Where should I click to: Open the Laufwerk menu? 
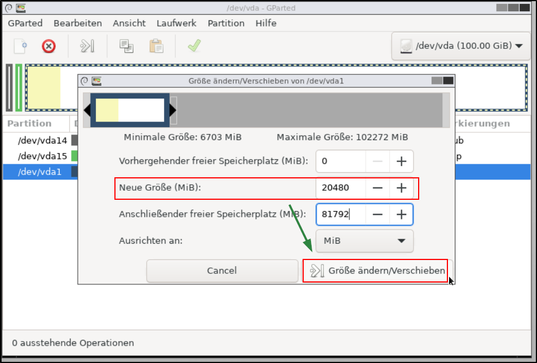tap(176, 23)
